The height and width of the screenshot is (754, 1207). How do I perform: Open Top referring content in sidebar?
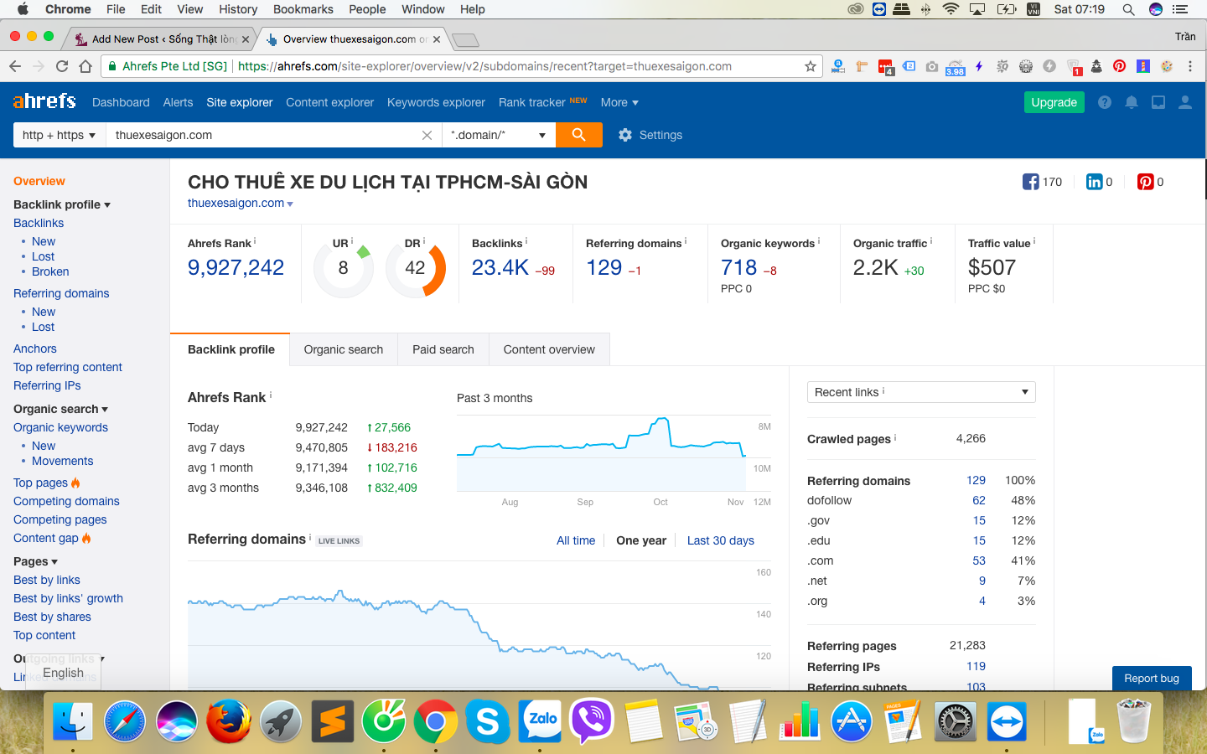tap(68, 367)
